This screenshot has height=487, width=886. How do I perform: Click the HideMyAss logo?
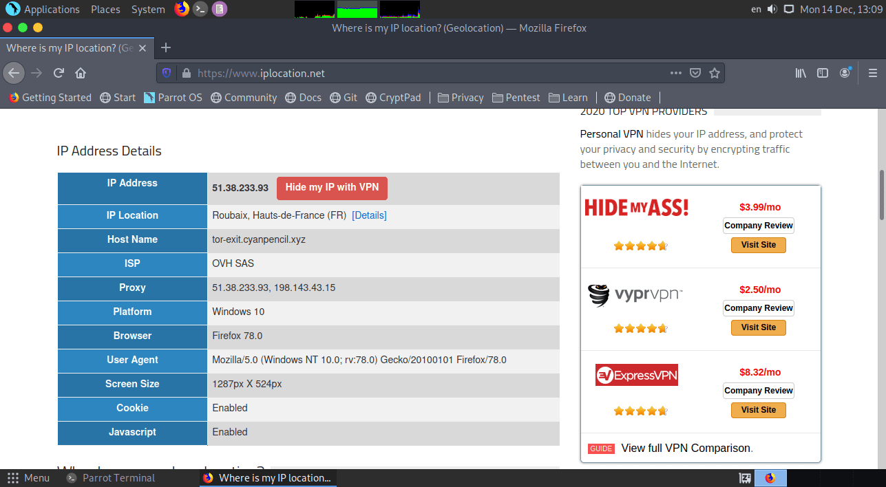tap(637, 207)
